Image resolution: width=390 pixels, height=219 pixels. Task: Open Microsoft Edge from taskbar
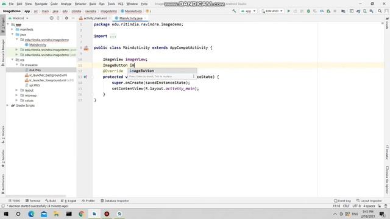click(31, 214)
